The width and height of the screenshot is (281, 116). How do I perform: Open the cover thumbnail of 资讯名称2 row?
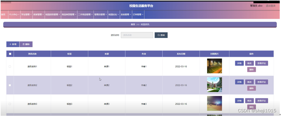pyautogui.click(x=214, y=85)
